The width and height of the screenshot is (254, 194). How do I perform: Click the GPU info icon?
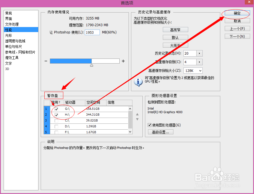(138, 82)
